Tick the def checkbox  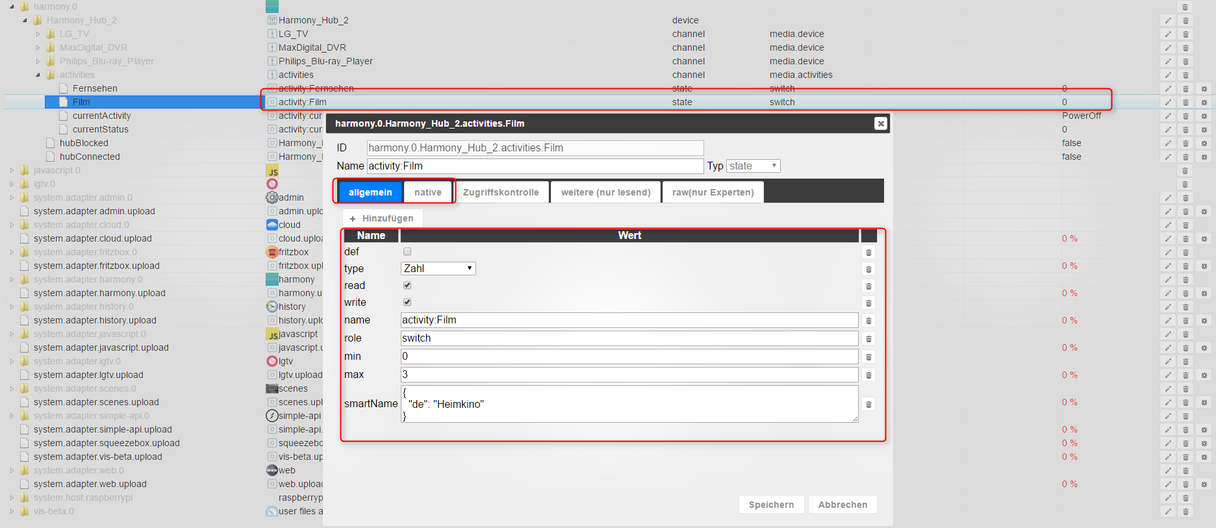[x=407, y=251]
